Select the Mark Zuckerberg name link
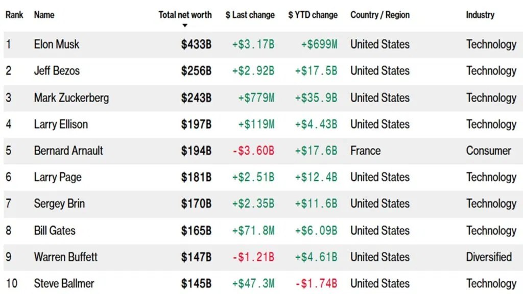523x294 pixels. [72, 97]
